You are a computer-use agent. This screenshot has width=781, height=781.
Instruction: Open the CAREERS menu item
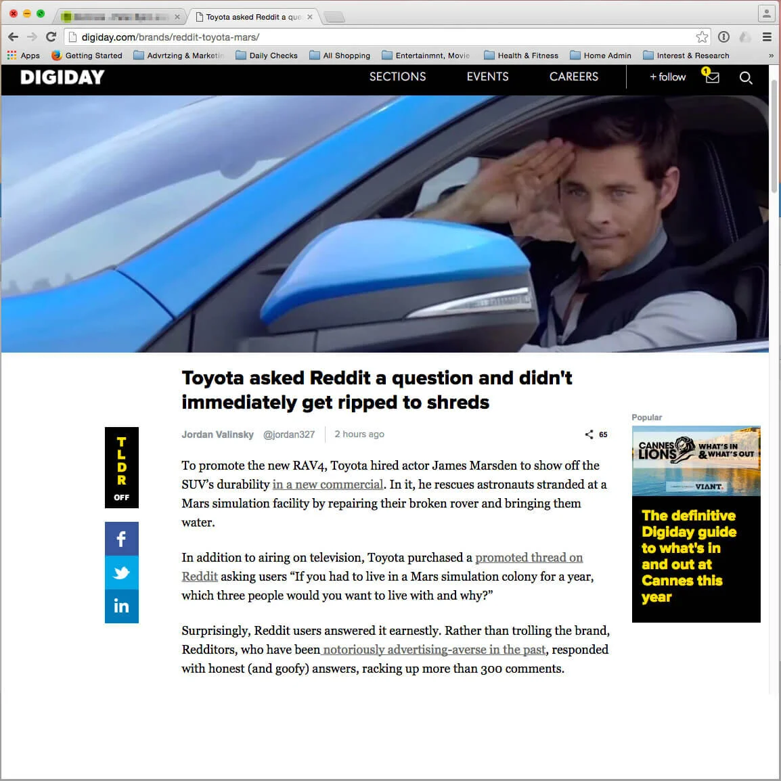click(574, 76)
